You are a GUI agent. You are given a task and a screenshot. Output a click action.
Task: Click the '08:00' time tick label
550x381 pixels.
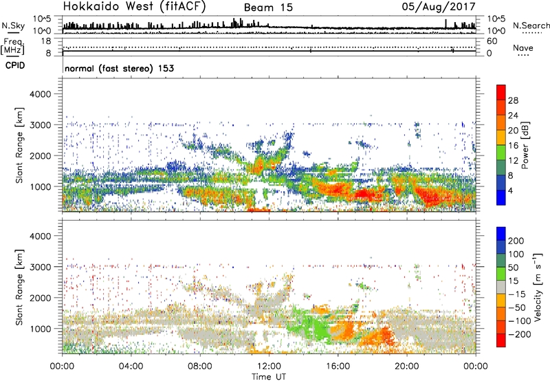click(200, 366)
